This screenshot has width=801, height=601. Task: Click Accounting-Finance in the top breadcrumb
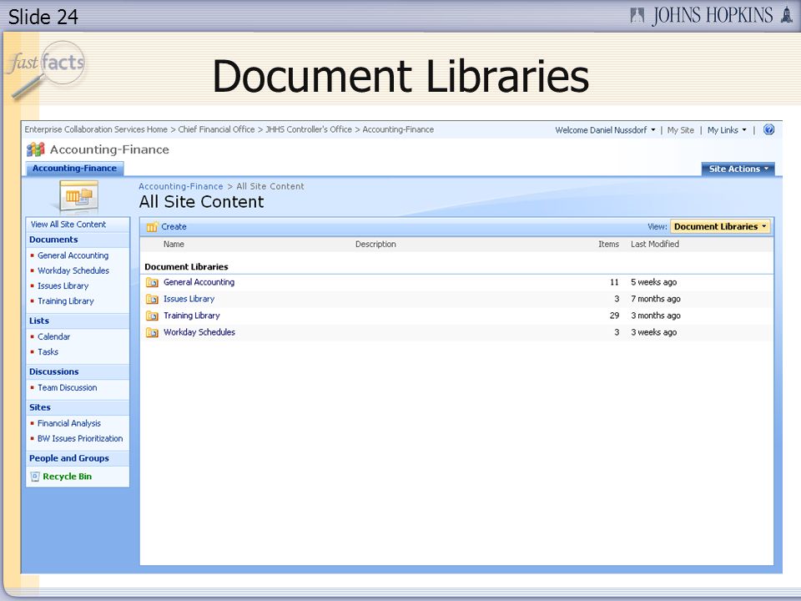point(398,130)
